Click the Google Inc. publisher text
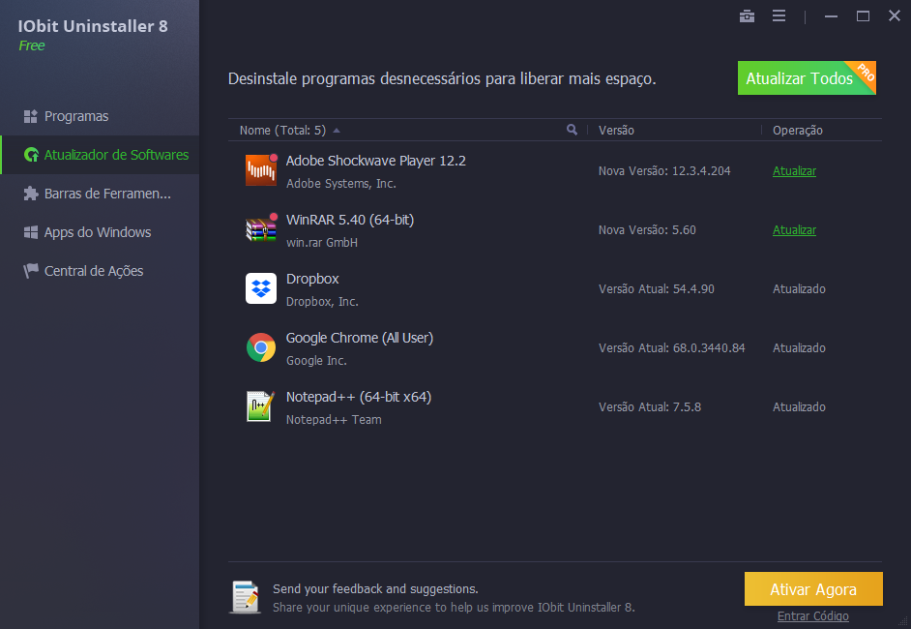Viewport: 911px width, 629px height. [x=316, y=361]
